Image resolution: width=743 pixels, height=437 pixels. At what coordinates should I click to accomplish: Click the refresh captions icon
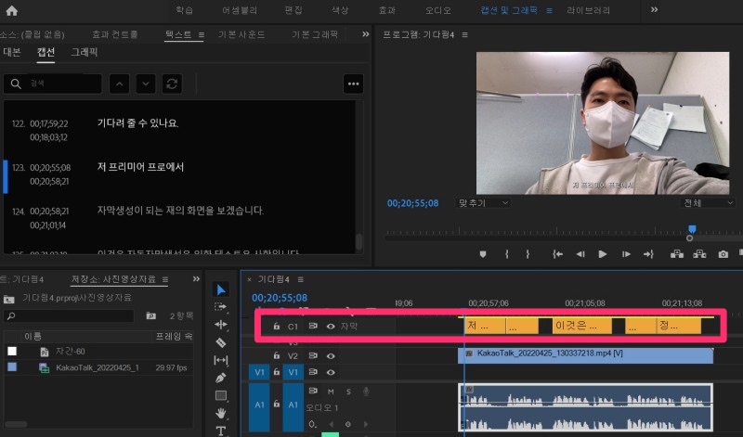click(172, 84)
